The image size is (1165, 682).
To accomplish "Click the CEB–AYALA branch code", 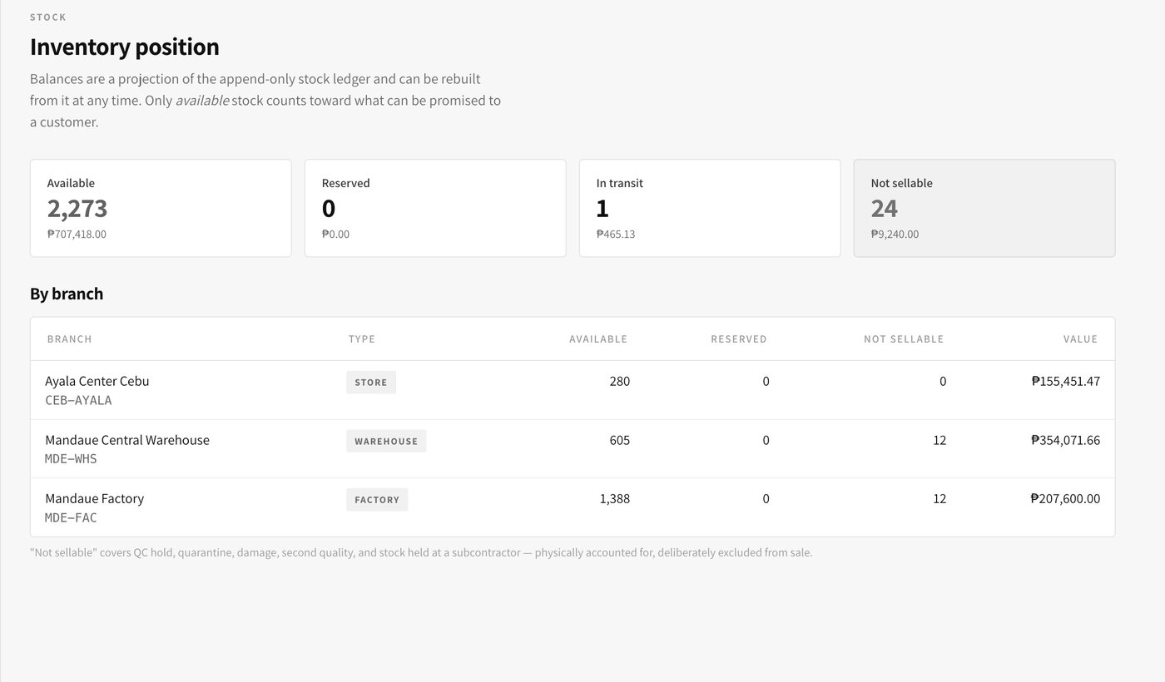I will 78,400.
